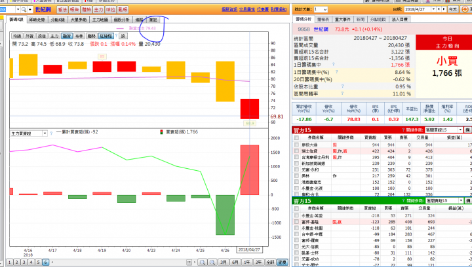Click the 報告 button

coord(74,10)
